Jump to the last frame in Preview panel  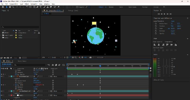coord(171,14)
